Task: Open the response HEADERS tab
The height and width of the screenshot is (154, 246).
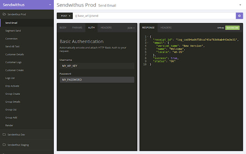Action: [166, 28]
